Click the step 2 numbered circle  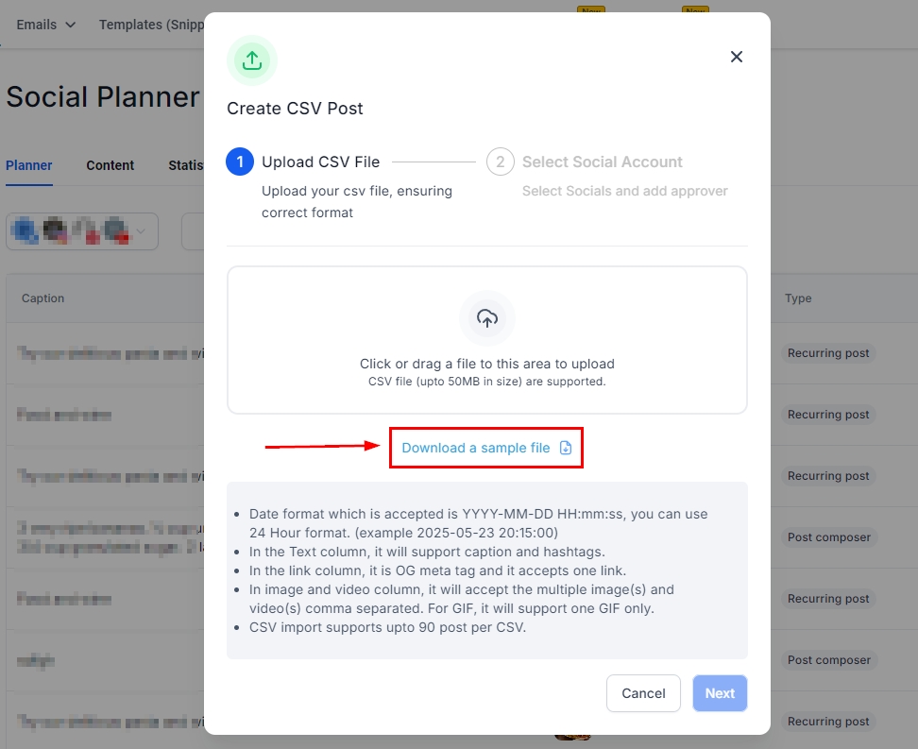tap(500, 162)
